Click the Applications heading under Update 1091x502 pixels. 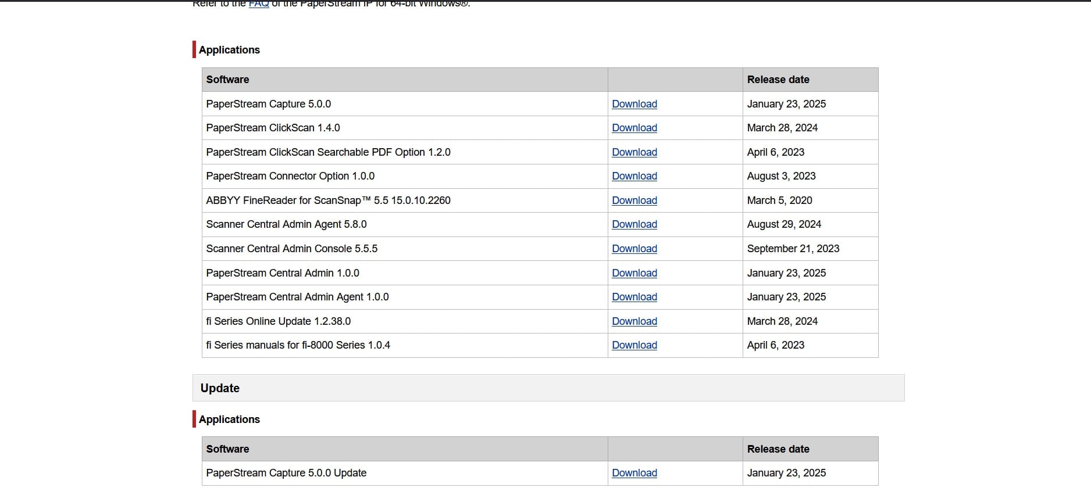(229, 419)
